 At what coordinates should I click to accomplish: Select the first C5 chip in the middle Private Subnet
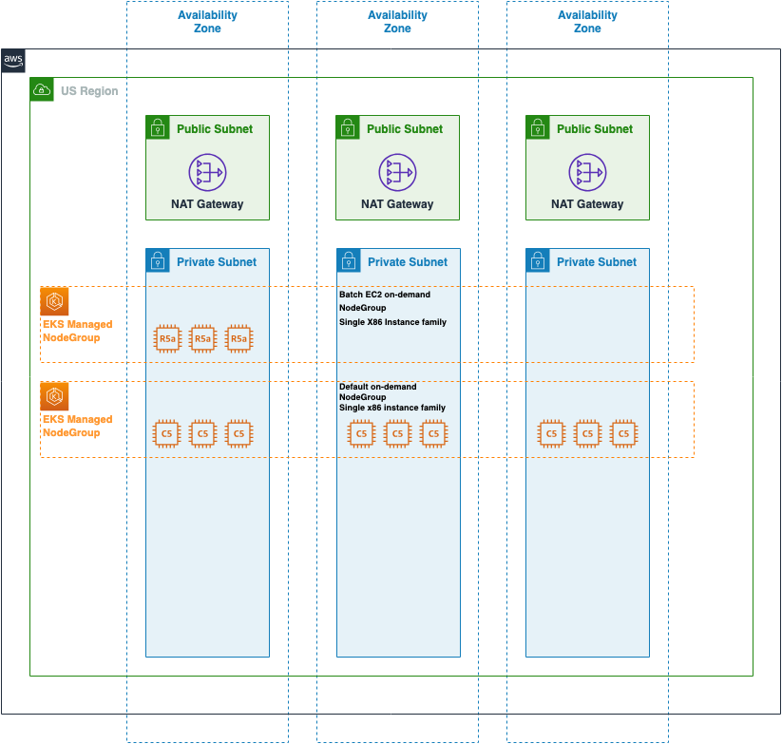coord(362,434)
